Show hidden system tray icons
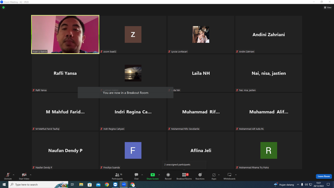The image size is (334, 188). [x=298, y=184]
